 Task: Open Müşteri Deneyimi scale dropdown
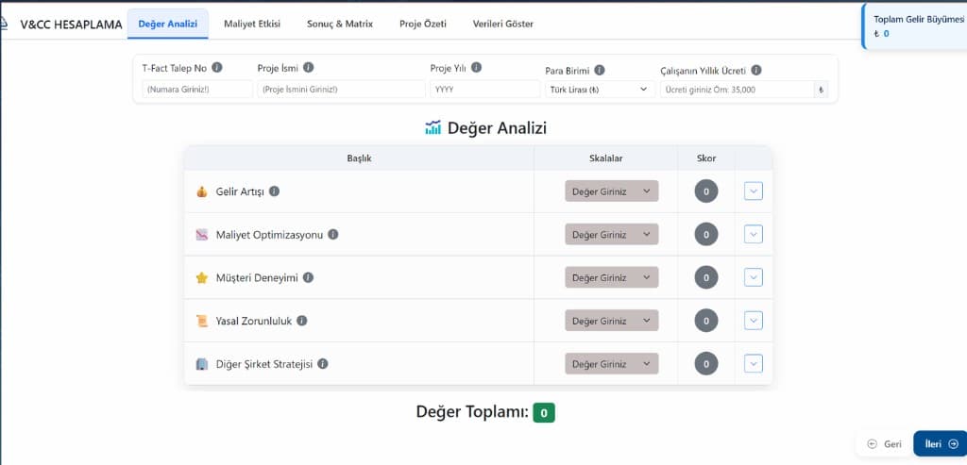[x=612, y=277]
